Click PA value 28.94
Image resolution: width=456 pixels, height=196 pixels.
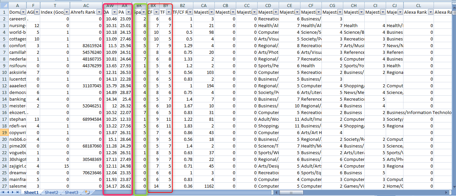click(x=125, y=86)
